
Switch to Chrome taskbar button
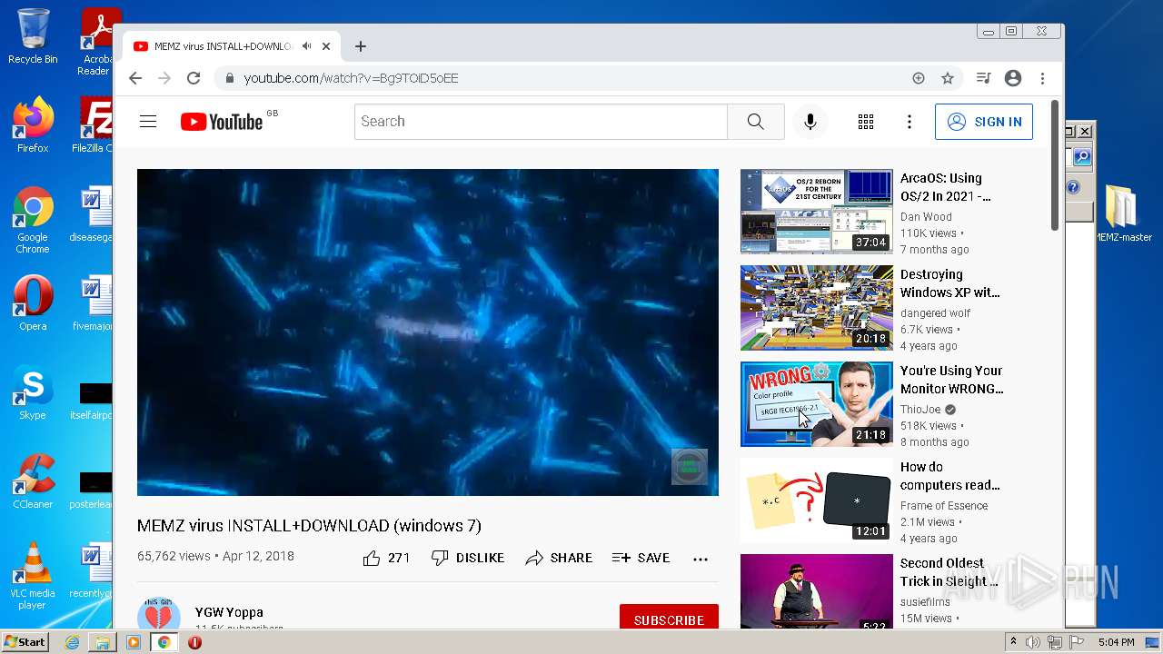[x=164, y=642]
